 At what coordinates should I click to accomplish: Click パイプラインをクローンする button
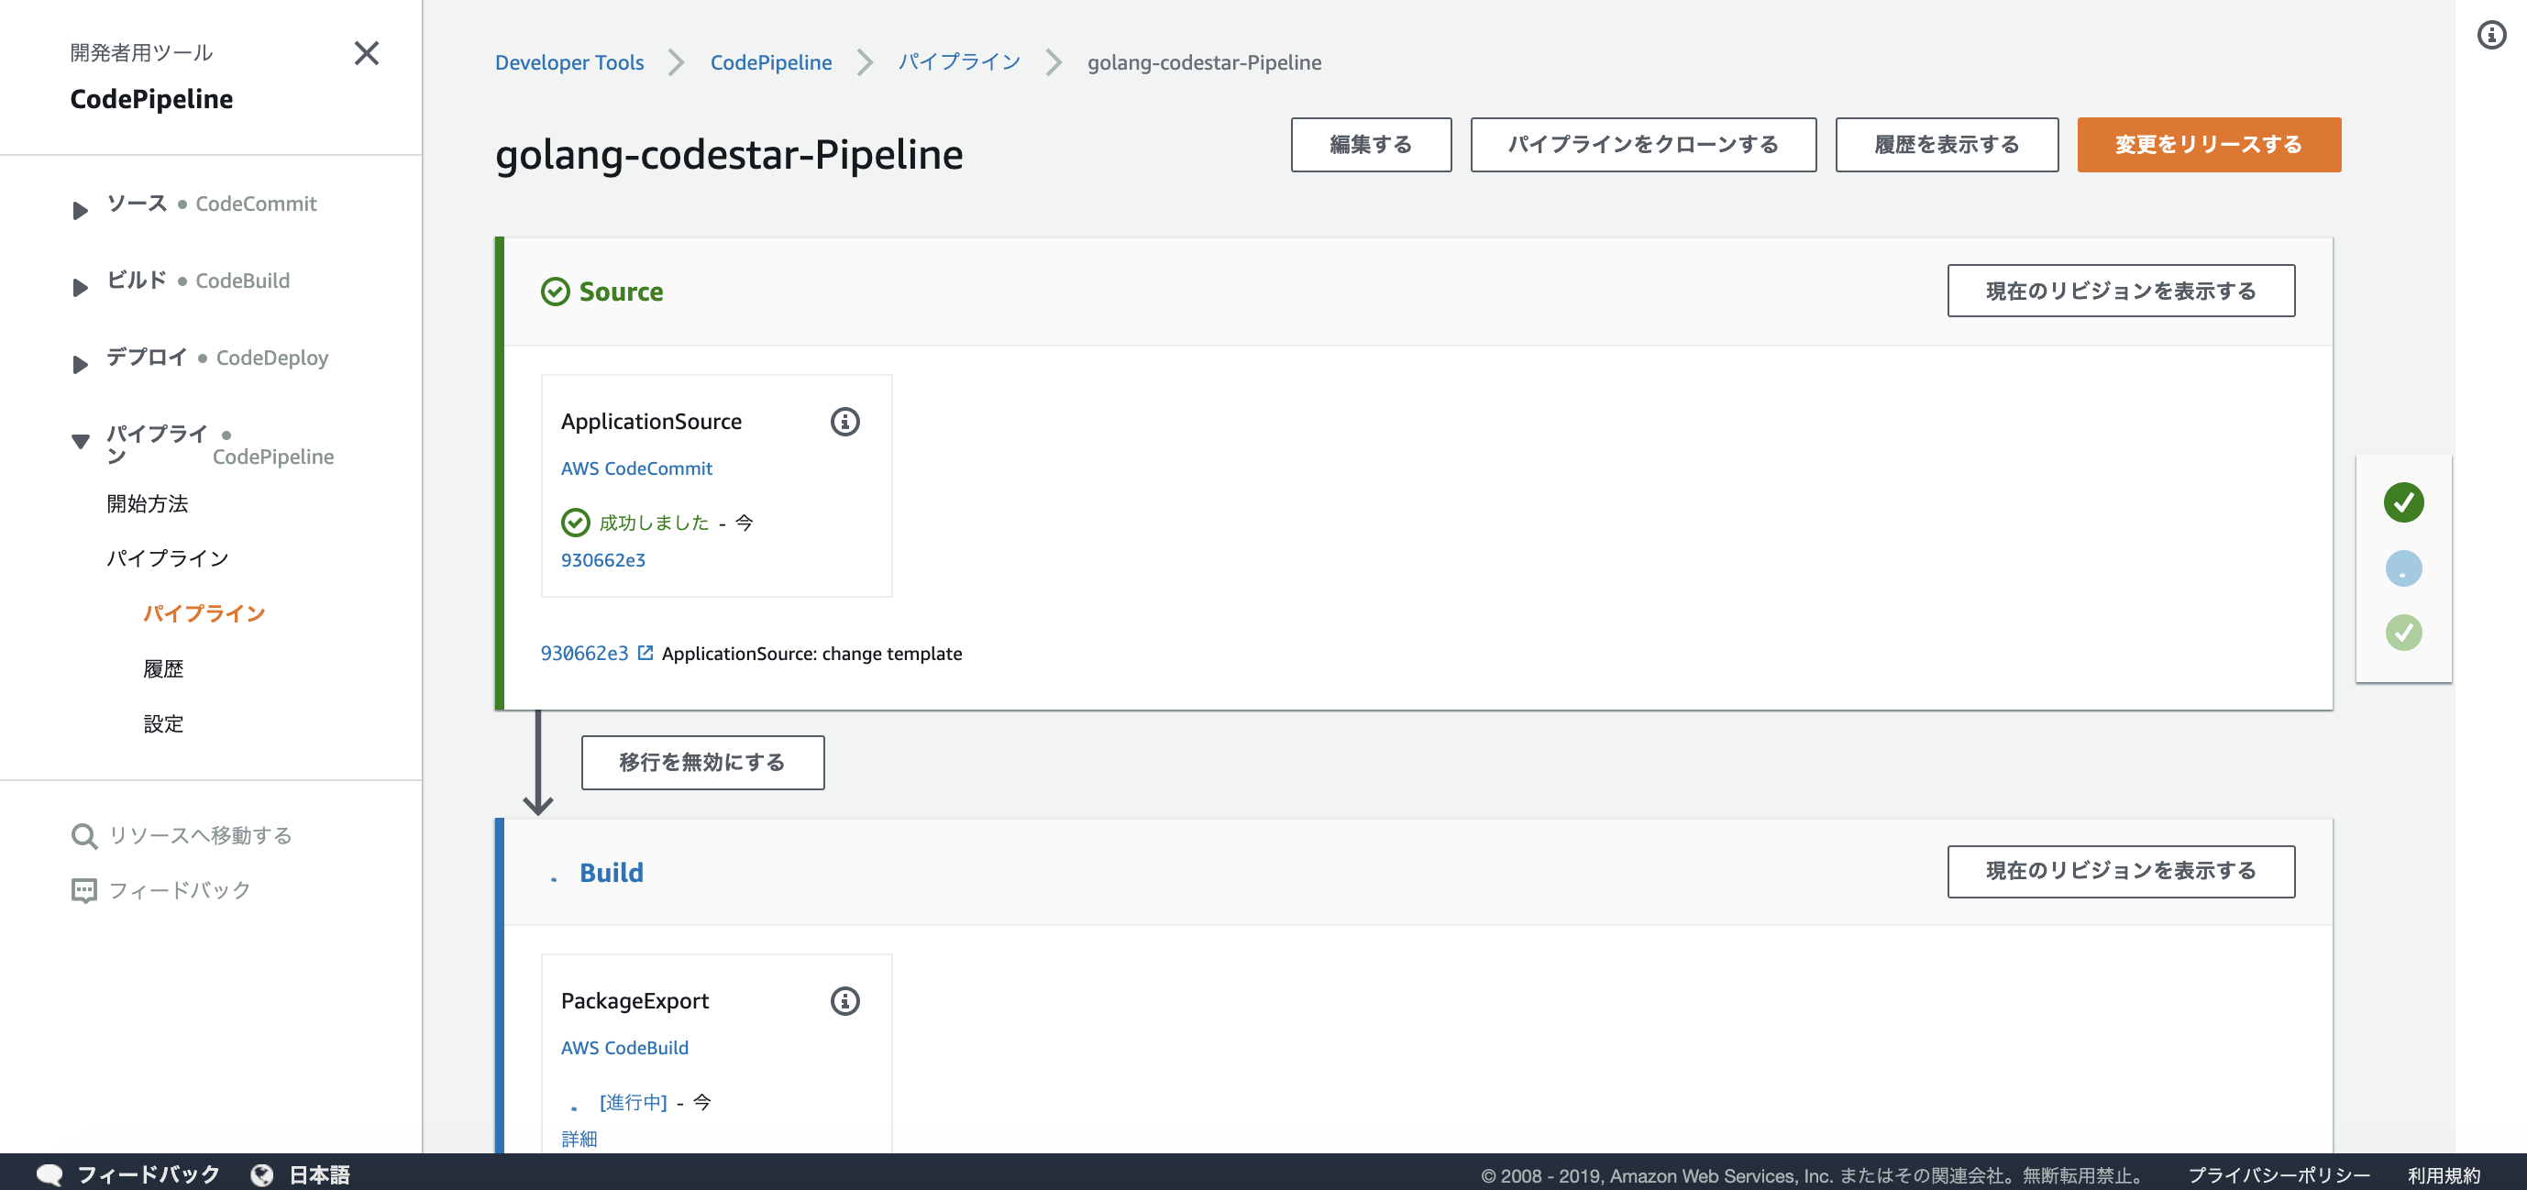(1642, 144)
